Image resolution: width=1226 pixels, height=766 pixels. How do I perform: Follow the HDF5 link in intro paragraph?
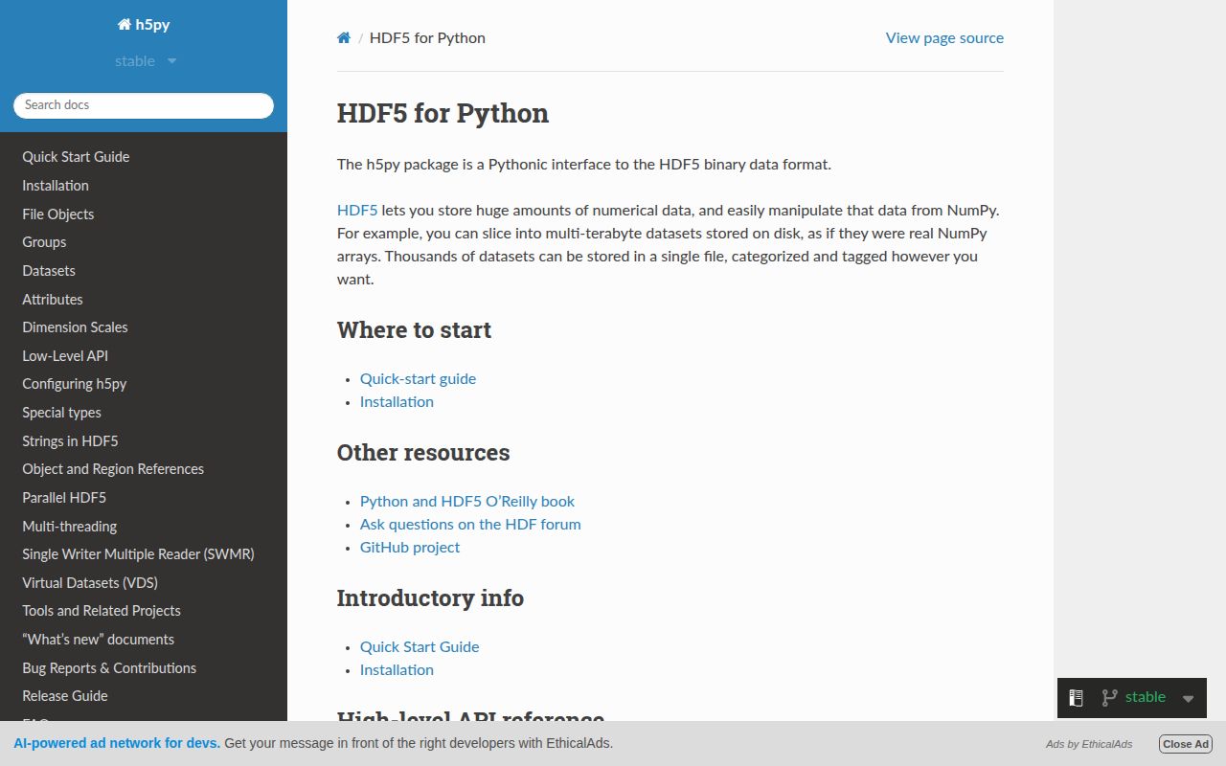(357, 211)
